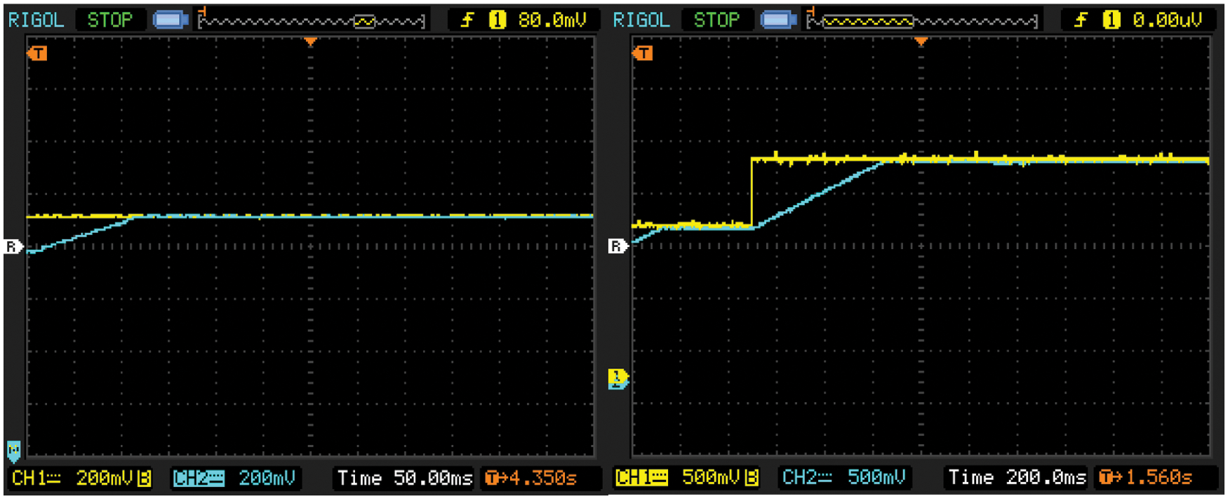Select the highlighted CH1 label on the right scope

[641, 478]
